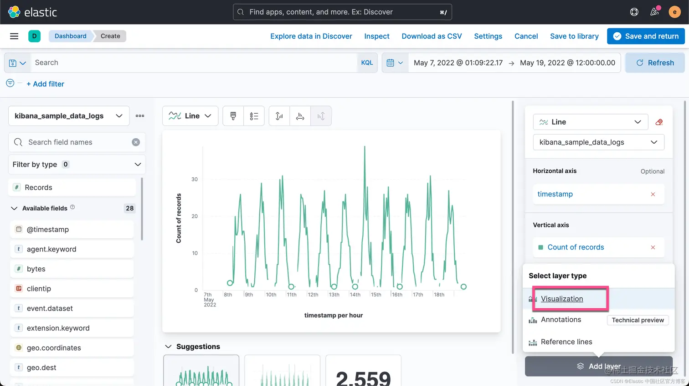Screen dimensions: 689x386
Task: Click Explore data in Discover
Action: coord(311,36)
